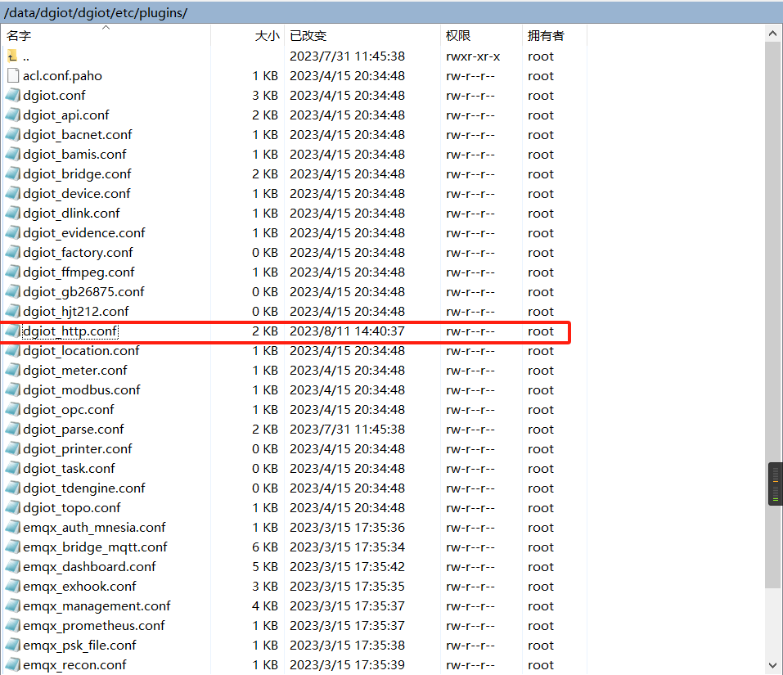
Task: Select the file name dgiot_bridge.conf
Action: [x=77, y=173]
